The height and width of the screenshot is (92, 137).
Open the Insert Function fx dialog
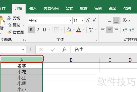coord(64,50)
